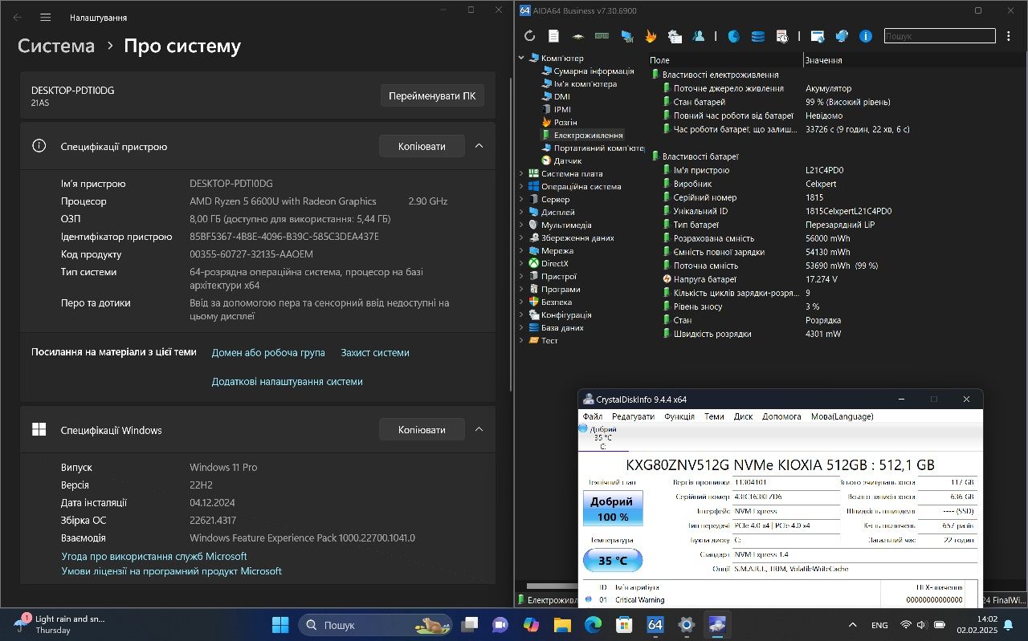Screen dimensions: 1028x641
Task: Click the Добрий 100 % health status box
Action: pyautogui.click(x=612, y=509)
